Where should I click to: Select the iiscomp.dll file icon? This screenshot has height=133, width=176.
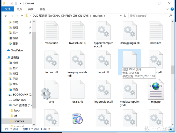pos(51,60)
